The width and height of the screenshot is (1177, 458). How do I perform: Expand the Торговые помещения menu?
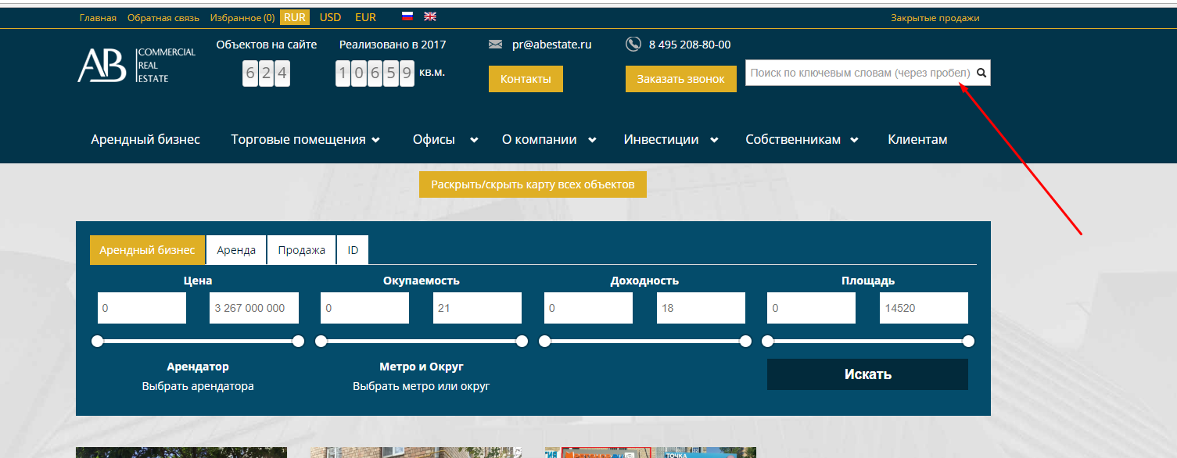point(305,140)
